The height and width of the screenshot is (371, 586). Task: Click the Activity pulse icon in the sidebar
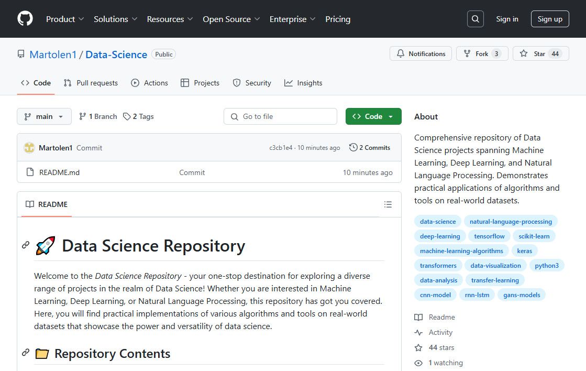click(418, 332)
